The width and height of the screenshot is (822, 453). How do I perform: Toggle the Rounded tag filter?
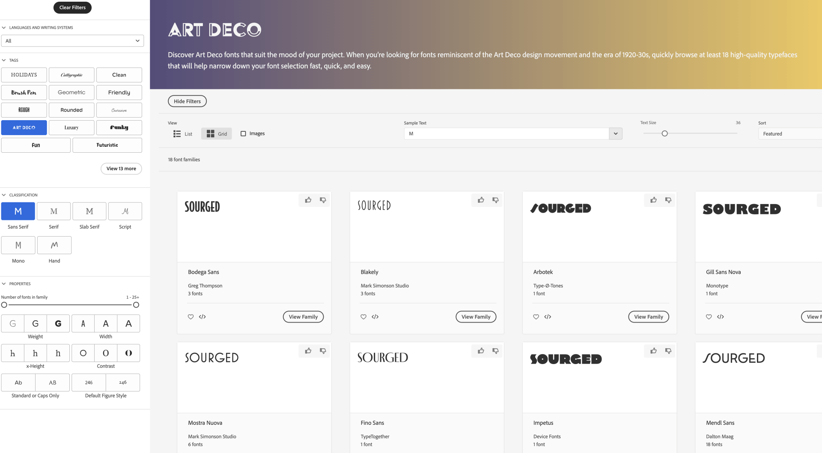coord(71,110)
